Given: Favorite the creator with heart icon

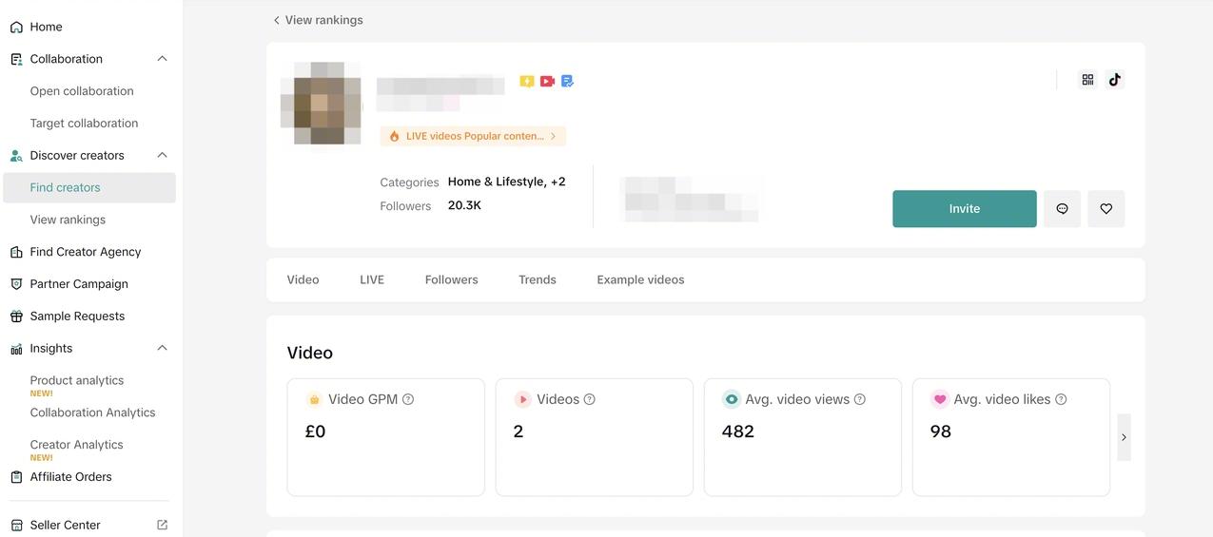Looking at the screenshot, I should point(1105,209).
